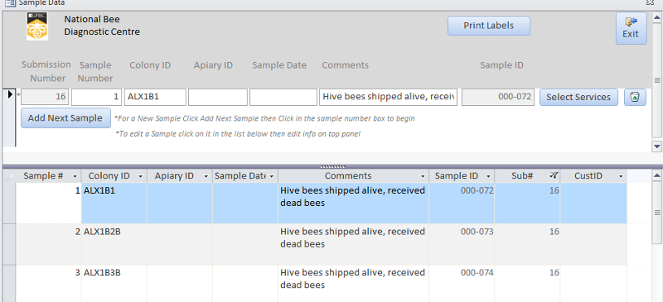Click the current record selector arrow

[x=11, y=94]
